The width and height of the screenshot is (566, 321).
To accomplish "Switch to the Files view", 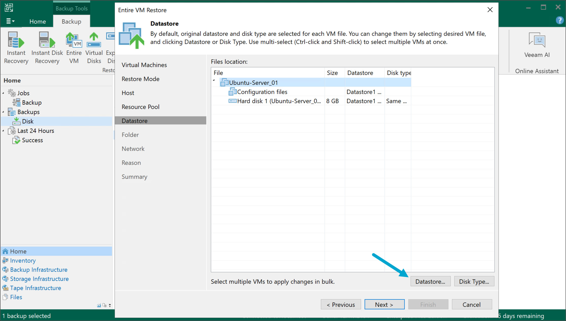I will tap(16, 297).
